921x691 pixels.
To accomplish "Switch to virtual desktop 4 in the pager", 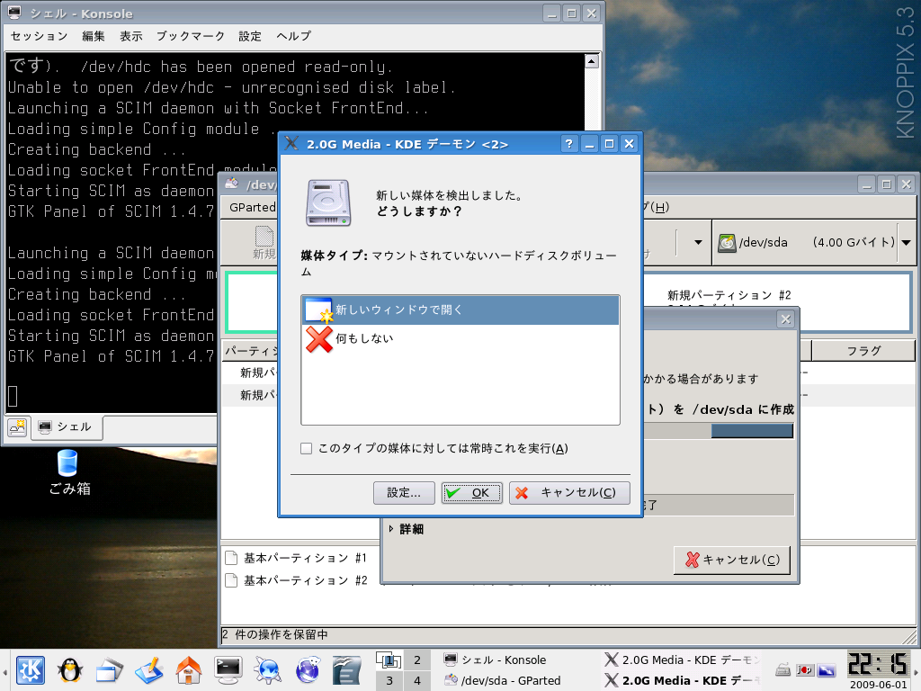I will (x=417, y=680).
